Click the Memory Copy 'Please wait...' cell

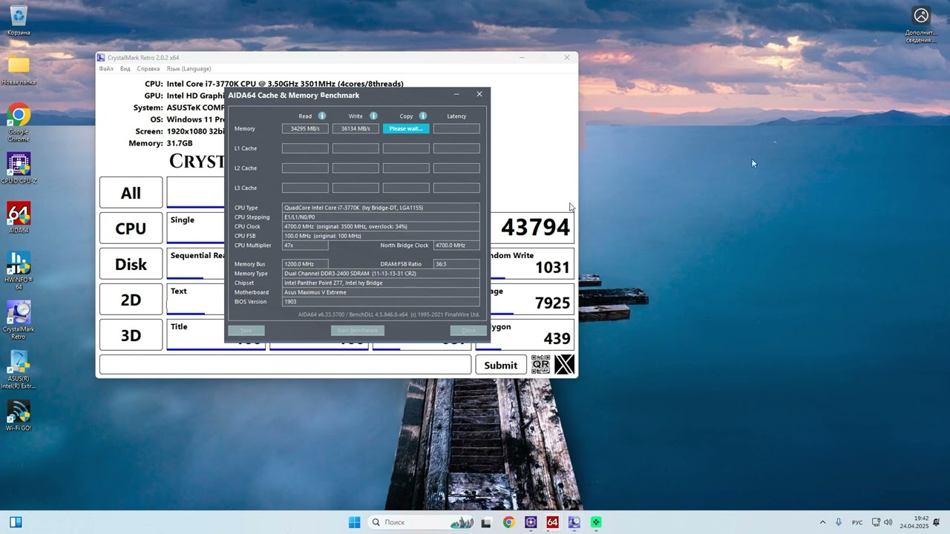[406, 128]
